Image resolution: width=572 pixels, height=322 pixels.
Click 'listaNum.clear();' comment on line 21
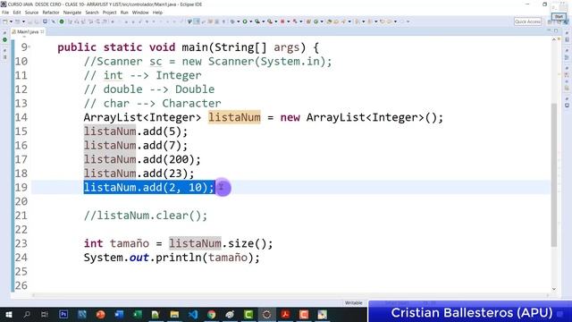click(146, 216)
